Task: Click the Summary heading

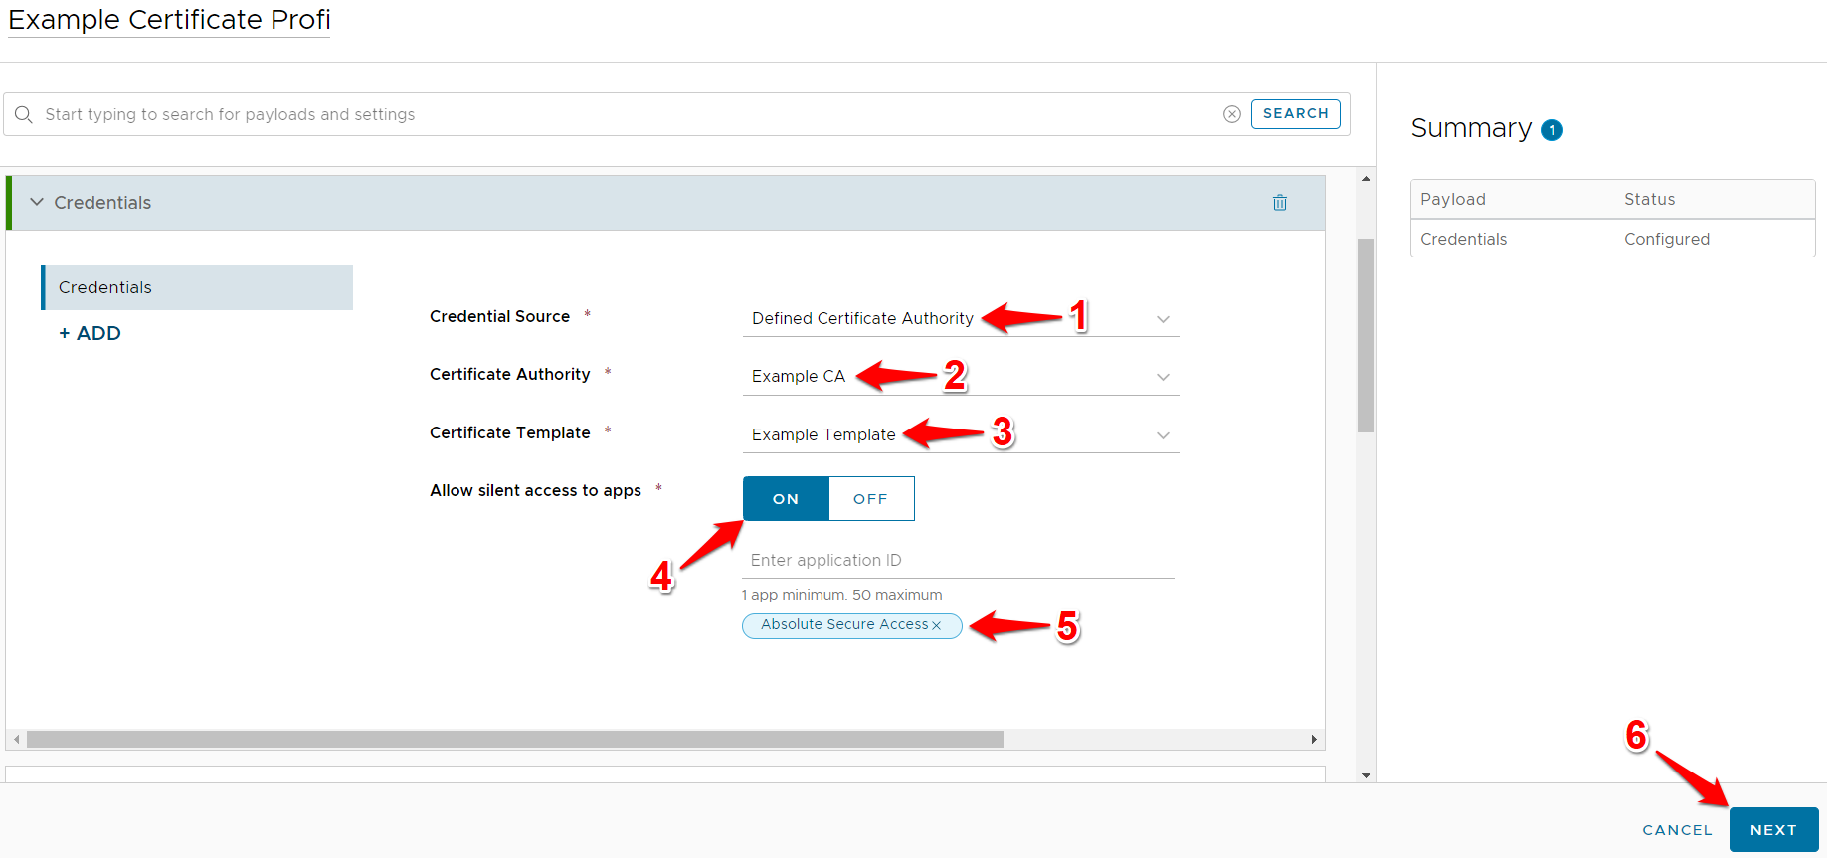Action: 1471,128
